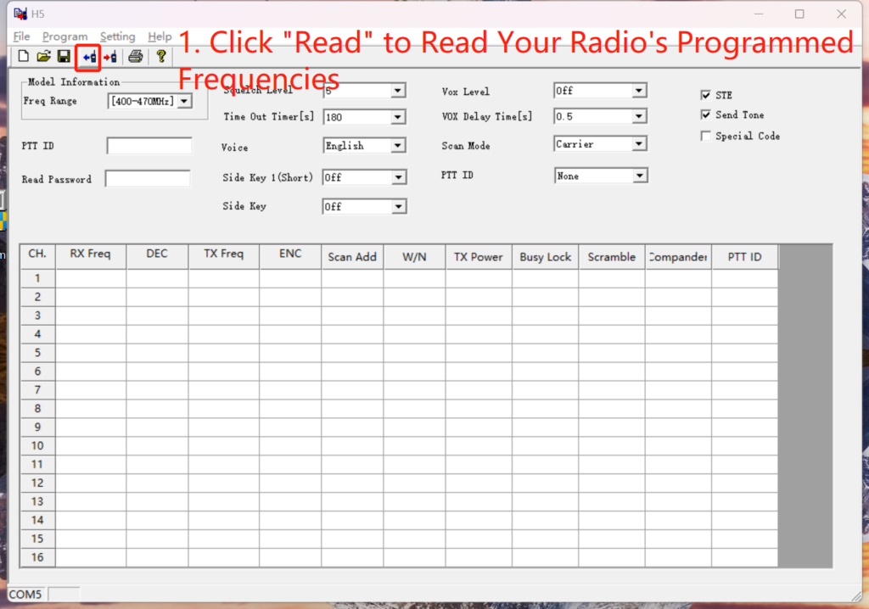Viewport: 869px width, 609px height.
Task: Click the PTT ID text input field
Action: pos(149,146)
